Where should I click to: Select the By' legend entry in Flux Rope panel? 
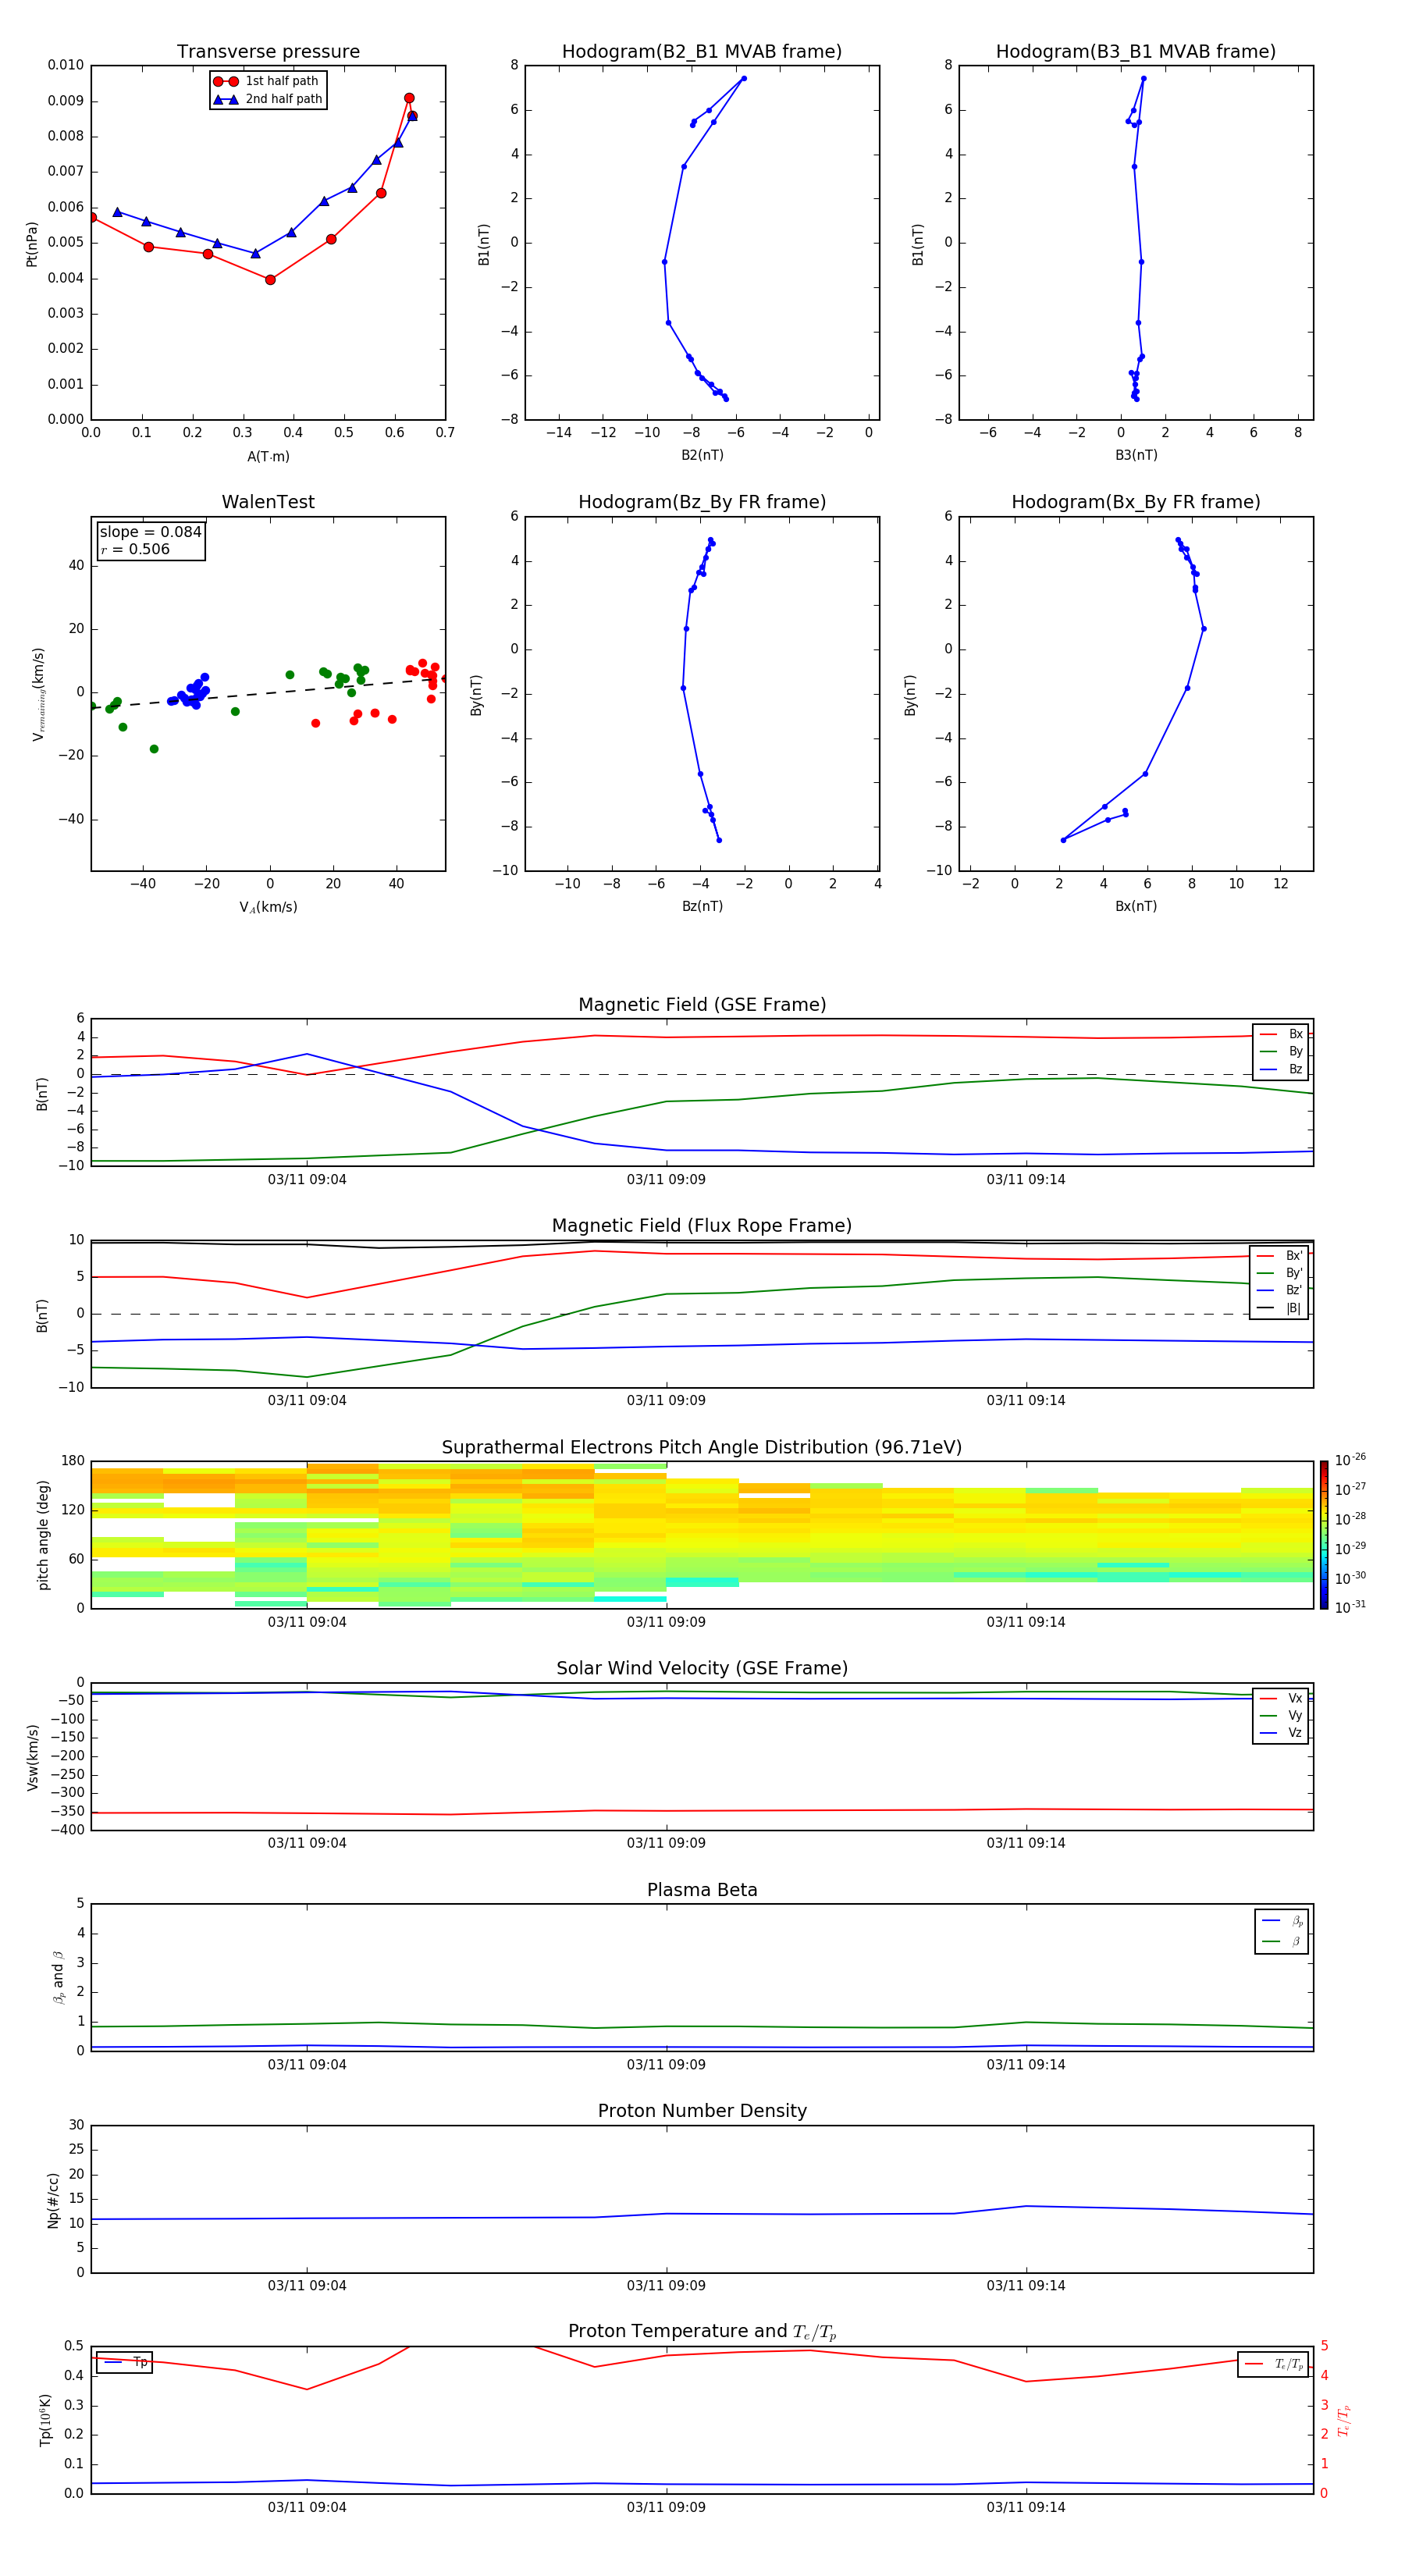pyautogui.click(x=1280, y=1273)
